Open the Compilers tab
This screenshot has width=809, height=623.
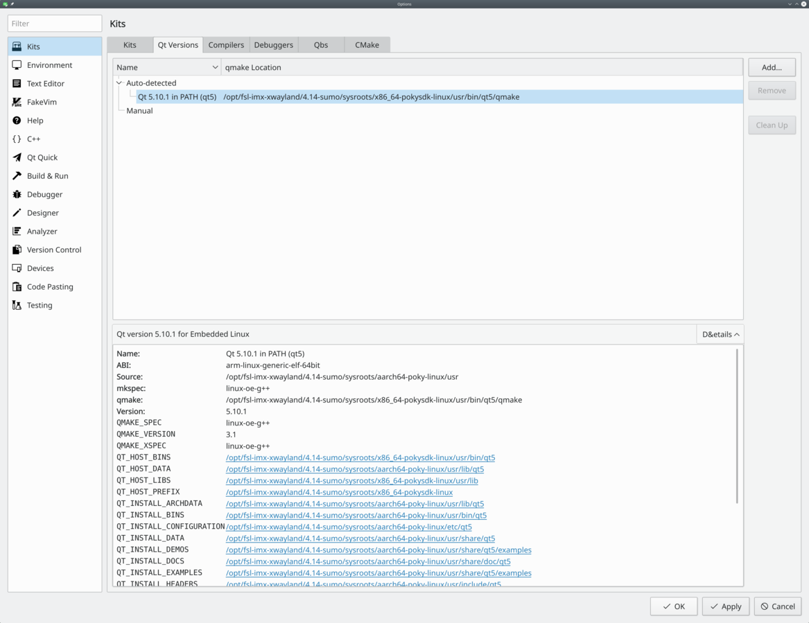click(x=226, y=45)
